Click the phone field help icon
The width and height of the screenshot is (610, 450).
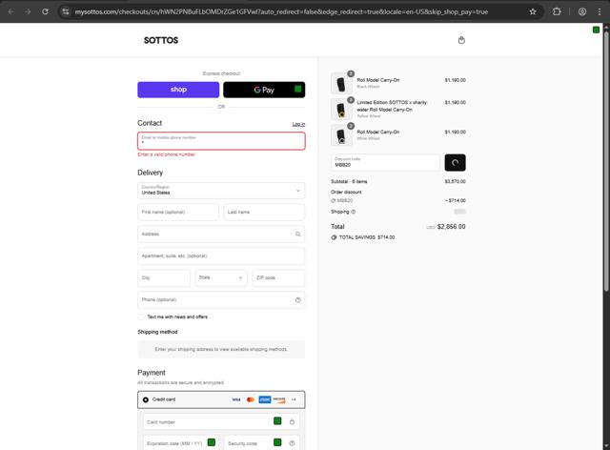point(298,299)
